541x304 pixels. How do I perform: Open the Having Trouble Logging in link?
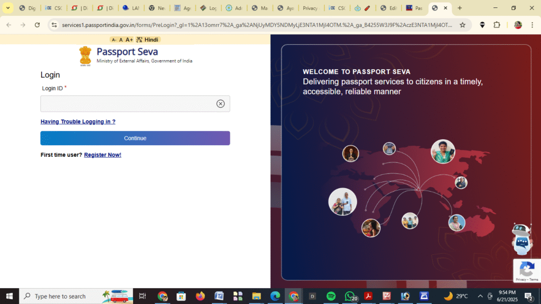(x=78, y=122)
